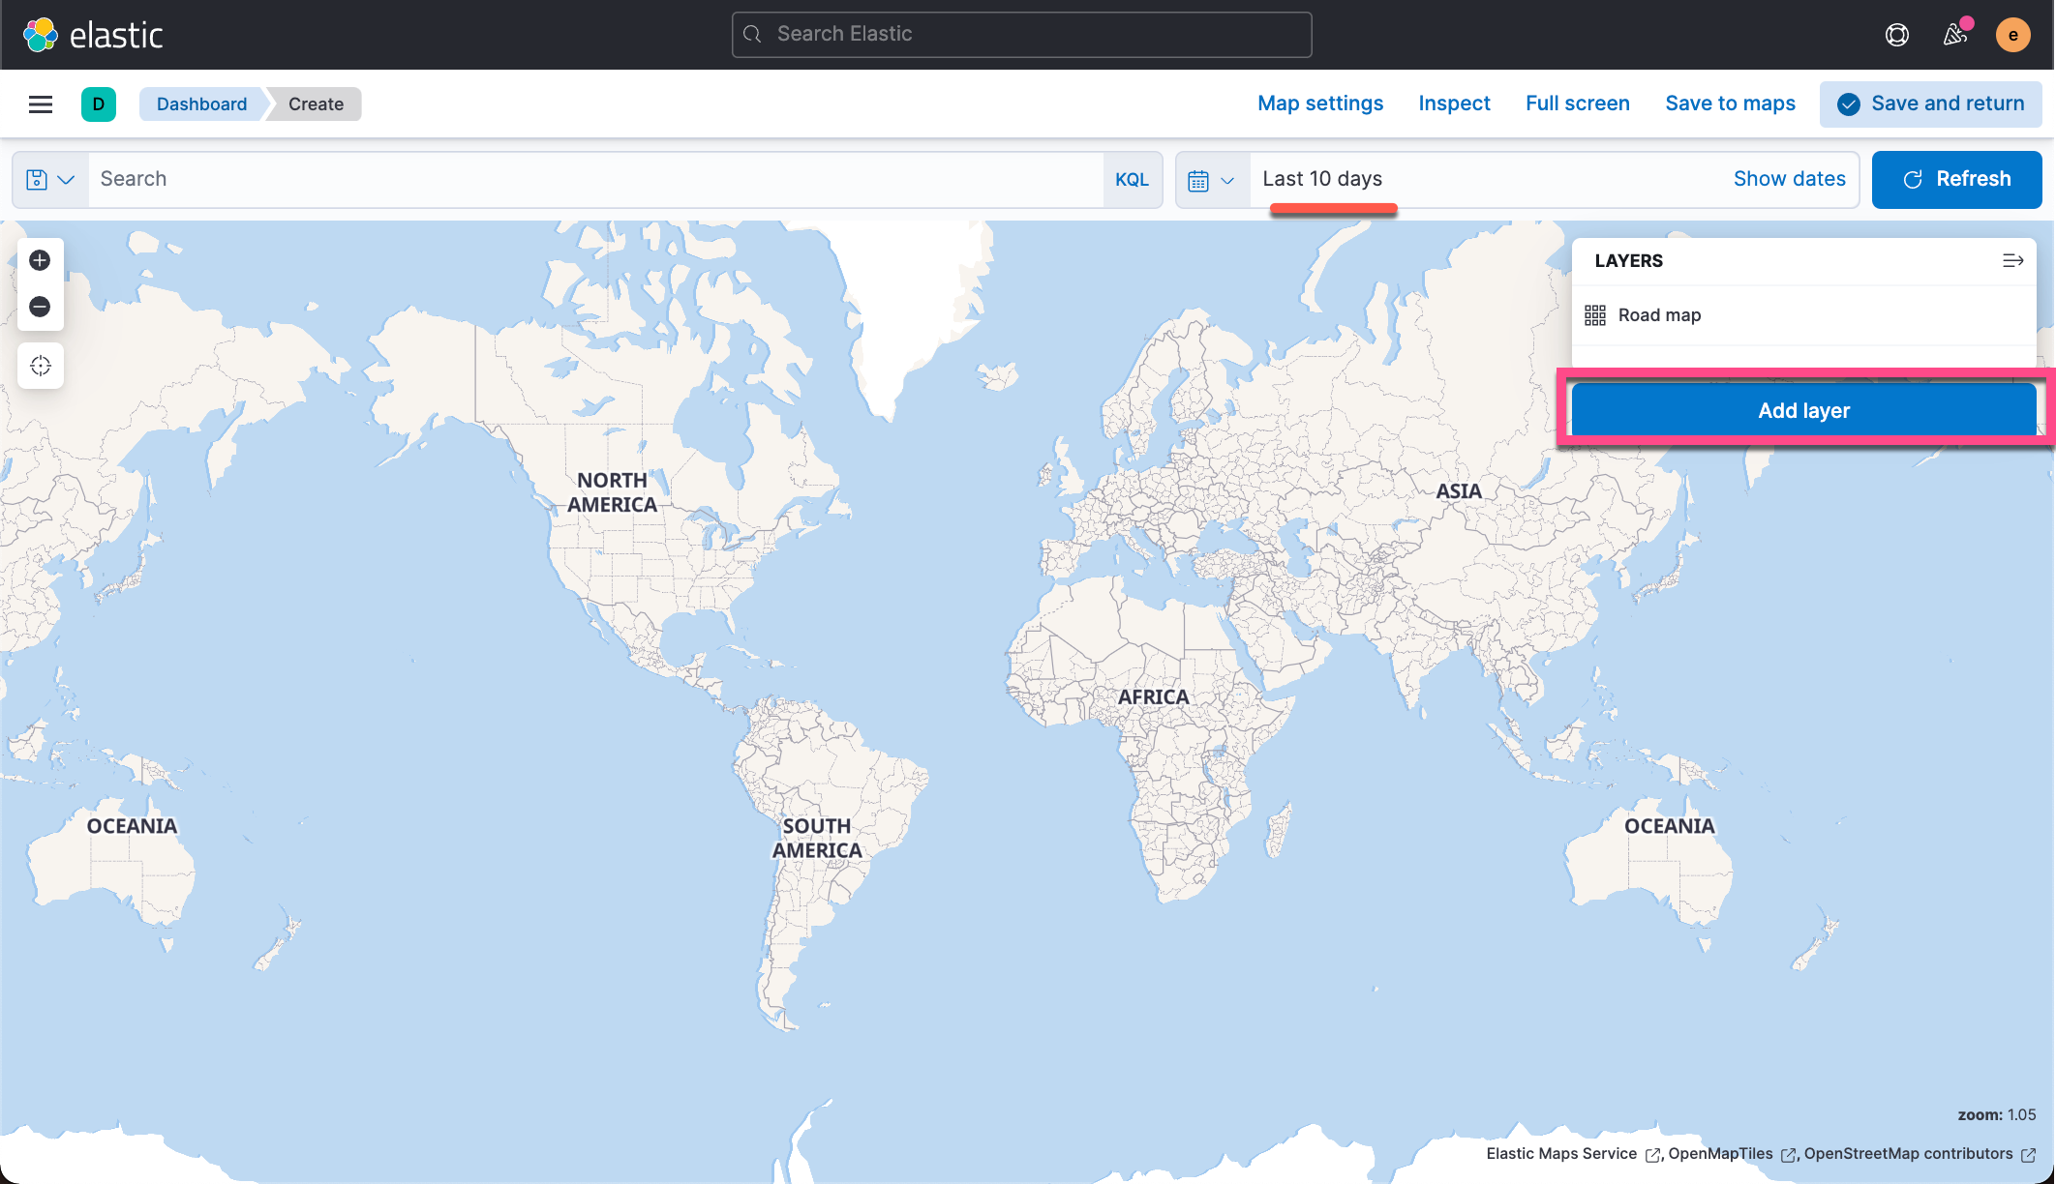This screenshot has width=2056, height=1184.
Task: Toggle the KQL query language setting
Action: (x=1132, y=179)
